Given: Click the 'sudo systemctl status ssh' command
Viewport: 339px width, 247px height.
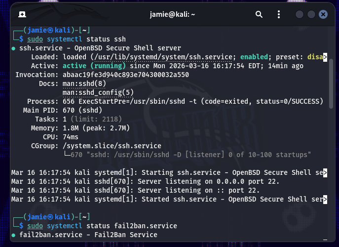Looking at the screenshot, I should (x=76, y=39).
